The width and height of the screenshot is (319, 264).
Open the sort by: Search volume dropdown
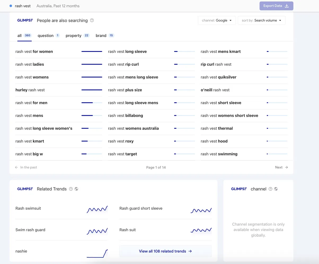click(262, 20)
